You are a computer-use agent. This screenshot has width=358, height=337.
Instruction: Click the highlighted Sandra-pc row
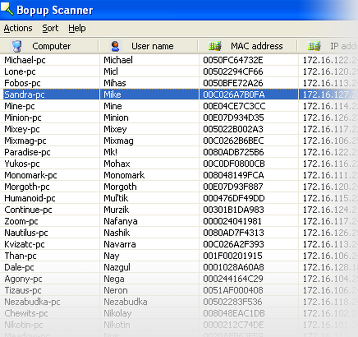(179, 95)
